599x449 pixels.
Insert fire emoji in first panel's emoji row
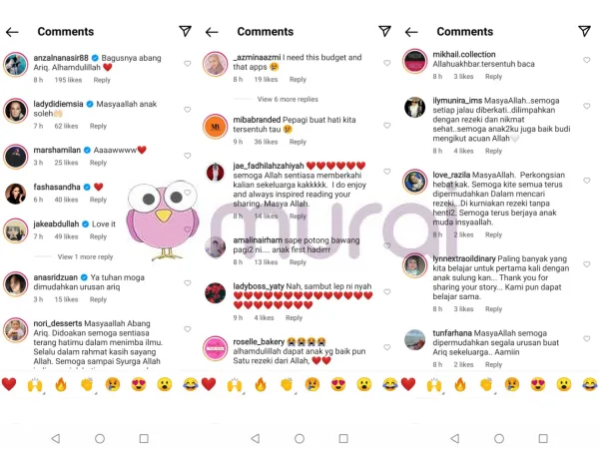[61, 384]
